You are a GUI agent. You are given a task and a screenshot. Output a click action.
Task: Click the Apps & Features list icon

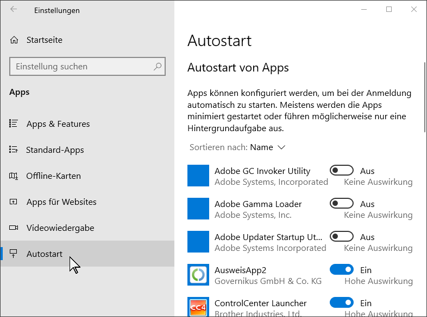click(14, 124)
